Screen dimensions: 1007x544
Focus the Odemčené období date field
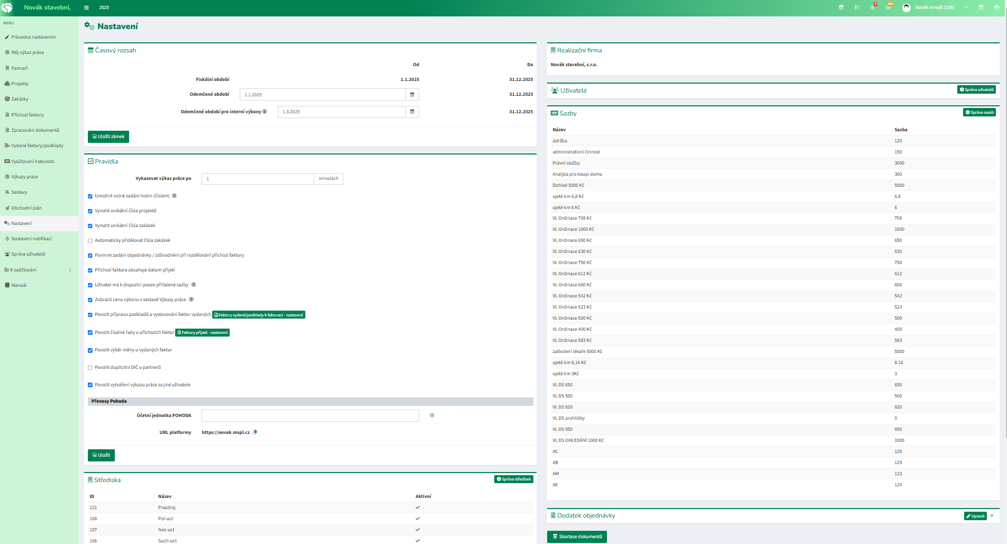pyautogui.click(x=323, y=95)
